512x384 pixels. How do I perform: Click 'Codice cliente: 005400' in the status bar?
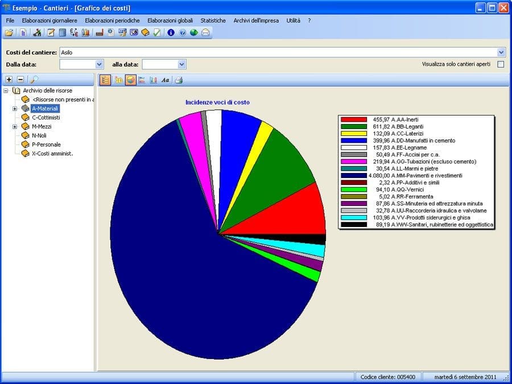click(x=388, y=377)
